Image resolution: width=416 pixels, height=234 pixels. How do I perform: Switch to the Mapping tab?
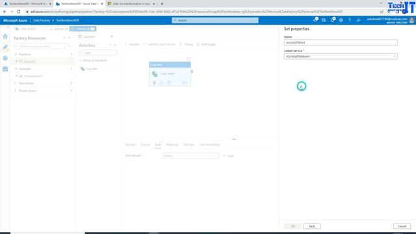tap(172, 144)
